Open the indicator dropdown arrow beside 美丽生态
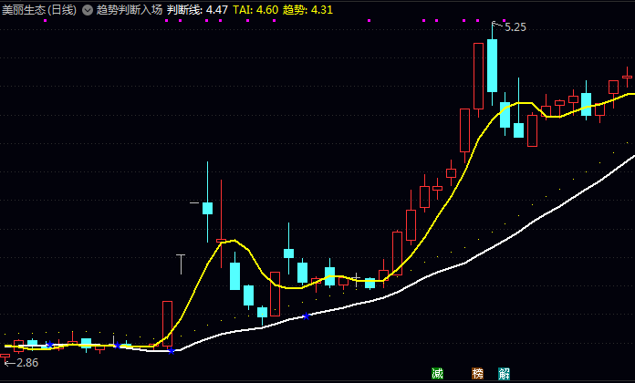635x383 pixels. pyautogui.click(x=88, y=10)
